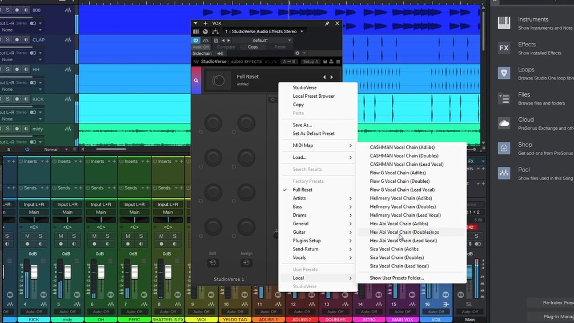Click the Main output on channel 5

pyautogui.click(x=67, y=212)
